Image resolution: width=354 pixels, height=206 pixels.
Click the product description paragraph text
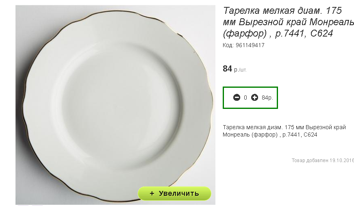click(284, 131)
